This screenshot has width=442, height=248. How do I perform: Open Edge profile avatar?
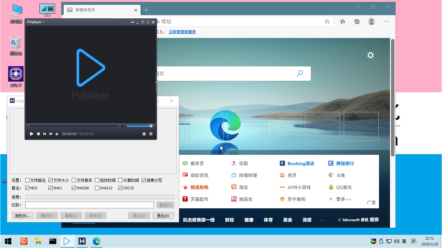372,22
